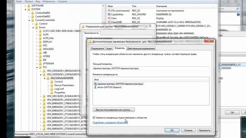Expand the ControlSet001 node
This screenshot has width=246, height=138.
(29, 13)
